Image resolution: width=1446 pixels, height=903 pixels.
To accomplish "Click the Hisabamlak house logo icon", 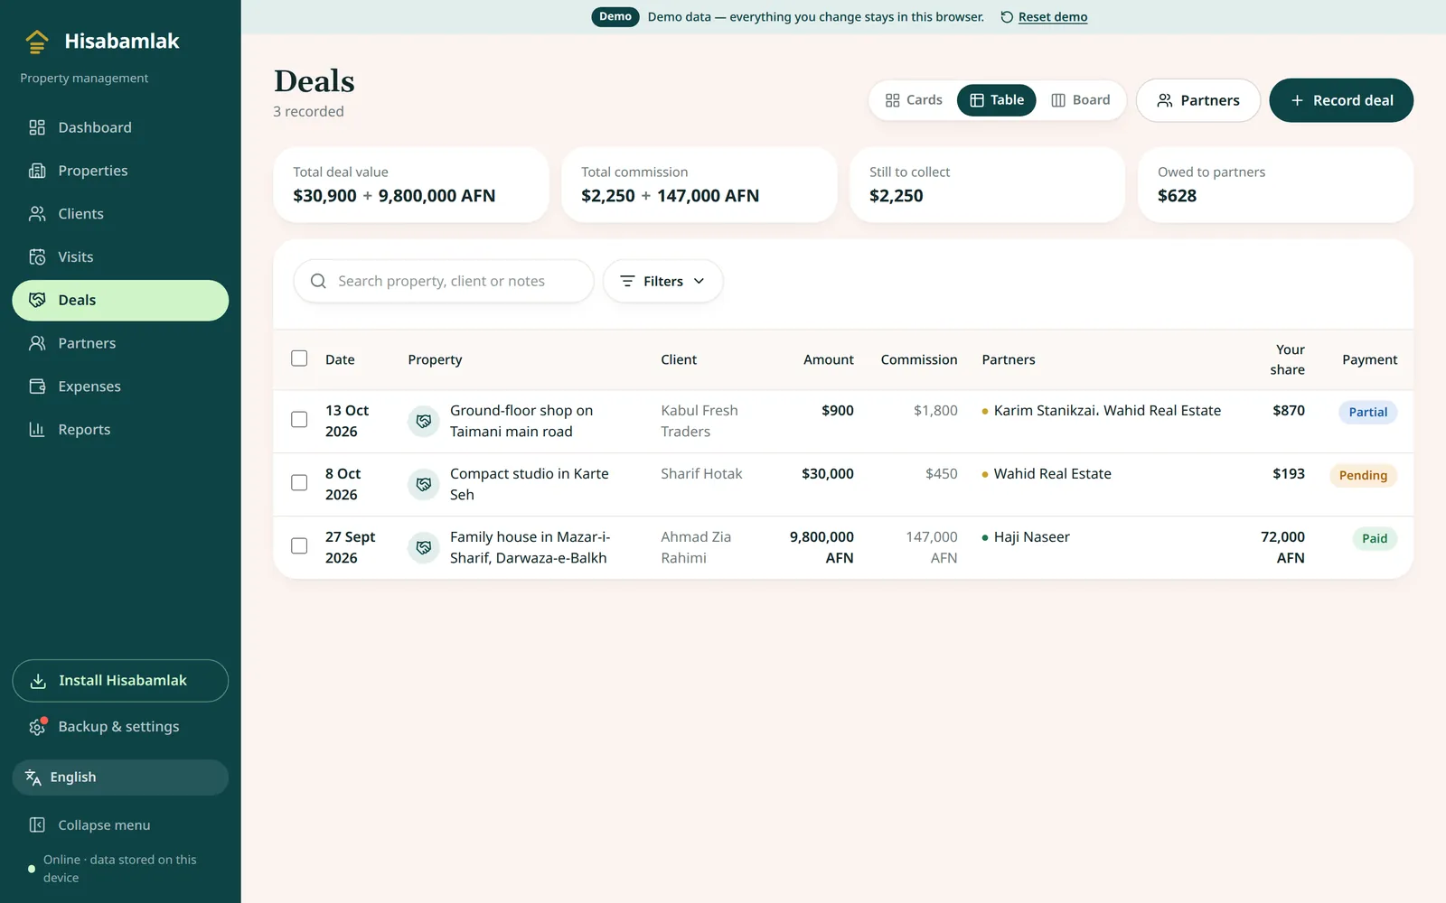I will point(37,42).
